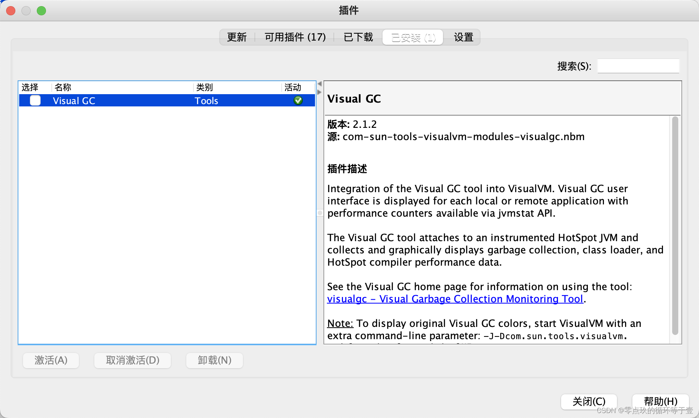
Task: Check the Visual GC selection checkbox
Action: tap(35, 100)
